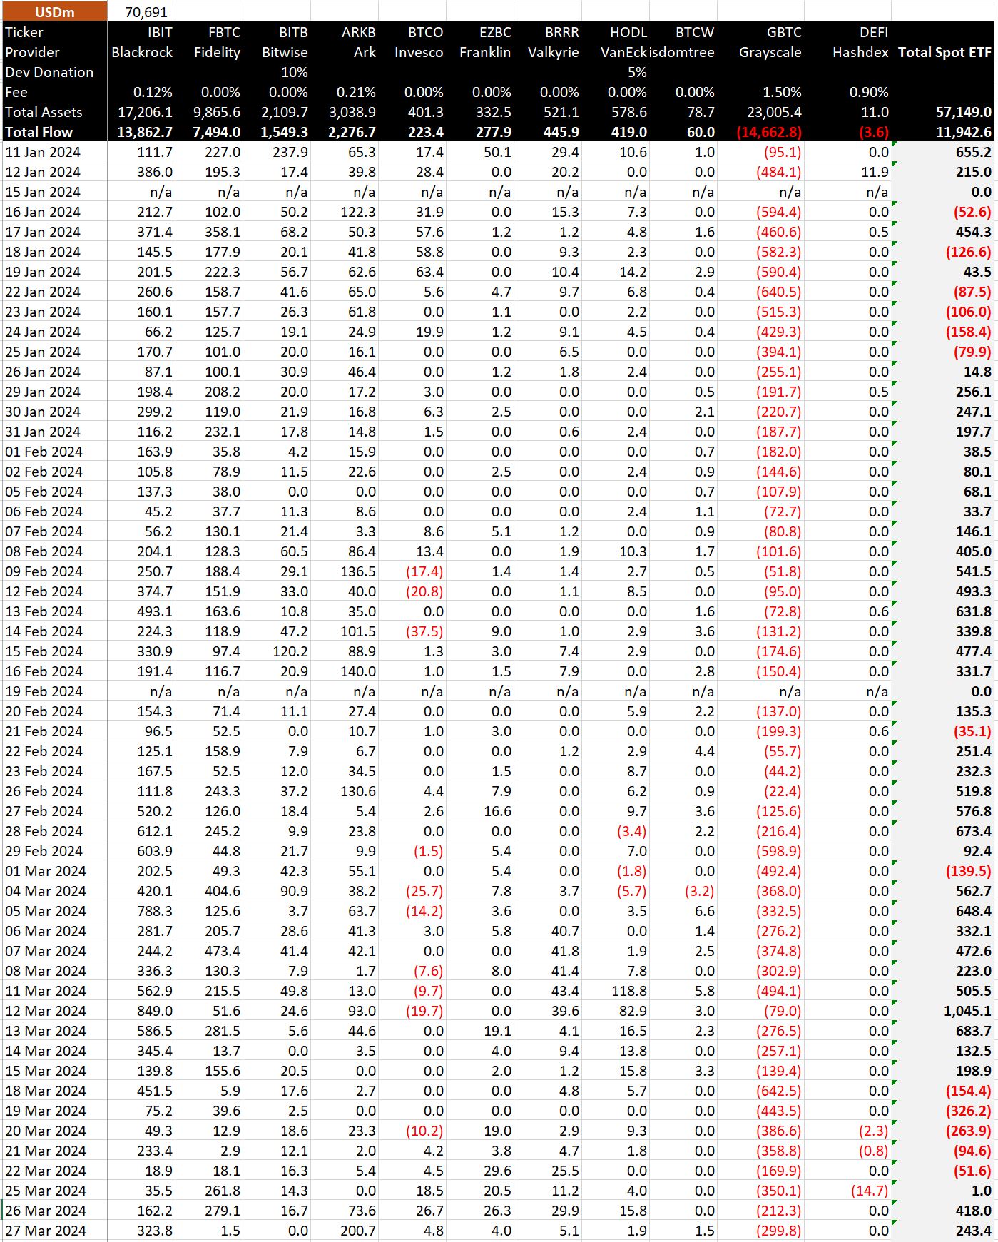
Task: Select the 12 Mar 2024 date cell
Action: [x=45, y=1011]
